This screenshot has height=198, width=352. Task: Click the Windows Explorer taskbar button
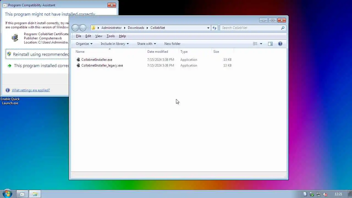tap(35, 194)
